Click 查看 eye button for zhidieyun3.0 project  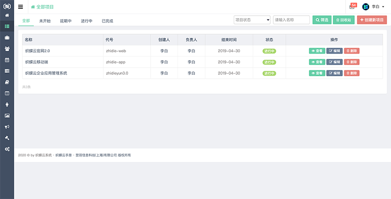(317, 73)
